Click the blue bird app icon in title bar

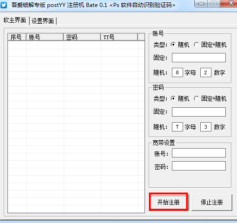click(x=4, y=5)
